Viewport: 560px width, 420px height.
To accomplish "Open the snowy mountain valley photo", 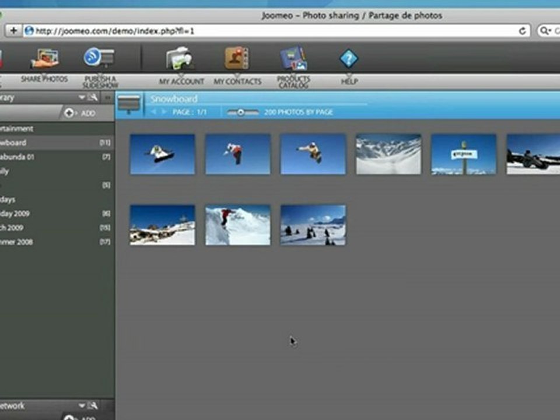I will [388, 154].
